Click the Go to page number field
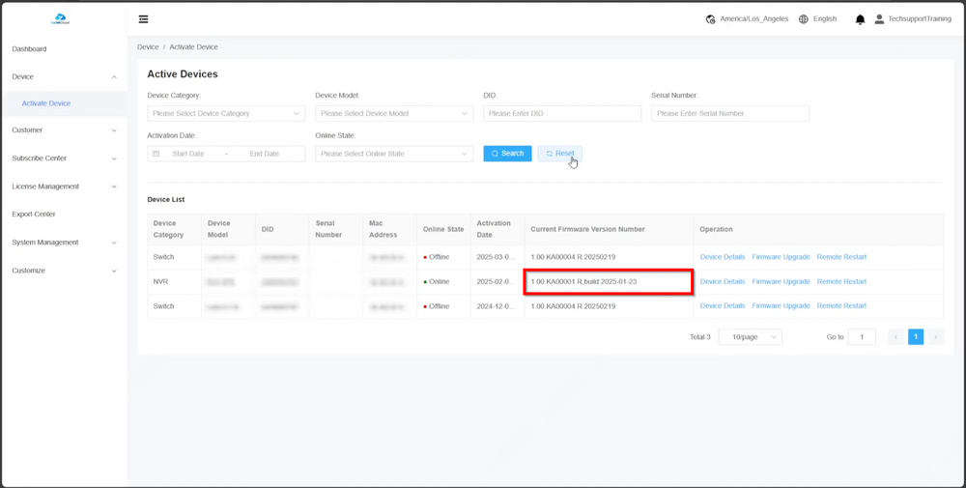 point(861,337)
